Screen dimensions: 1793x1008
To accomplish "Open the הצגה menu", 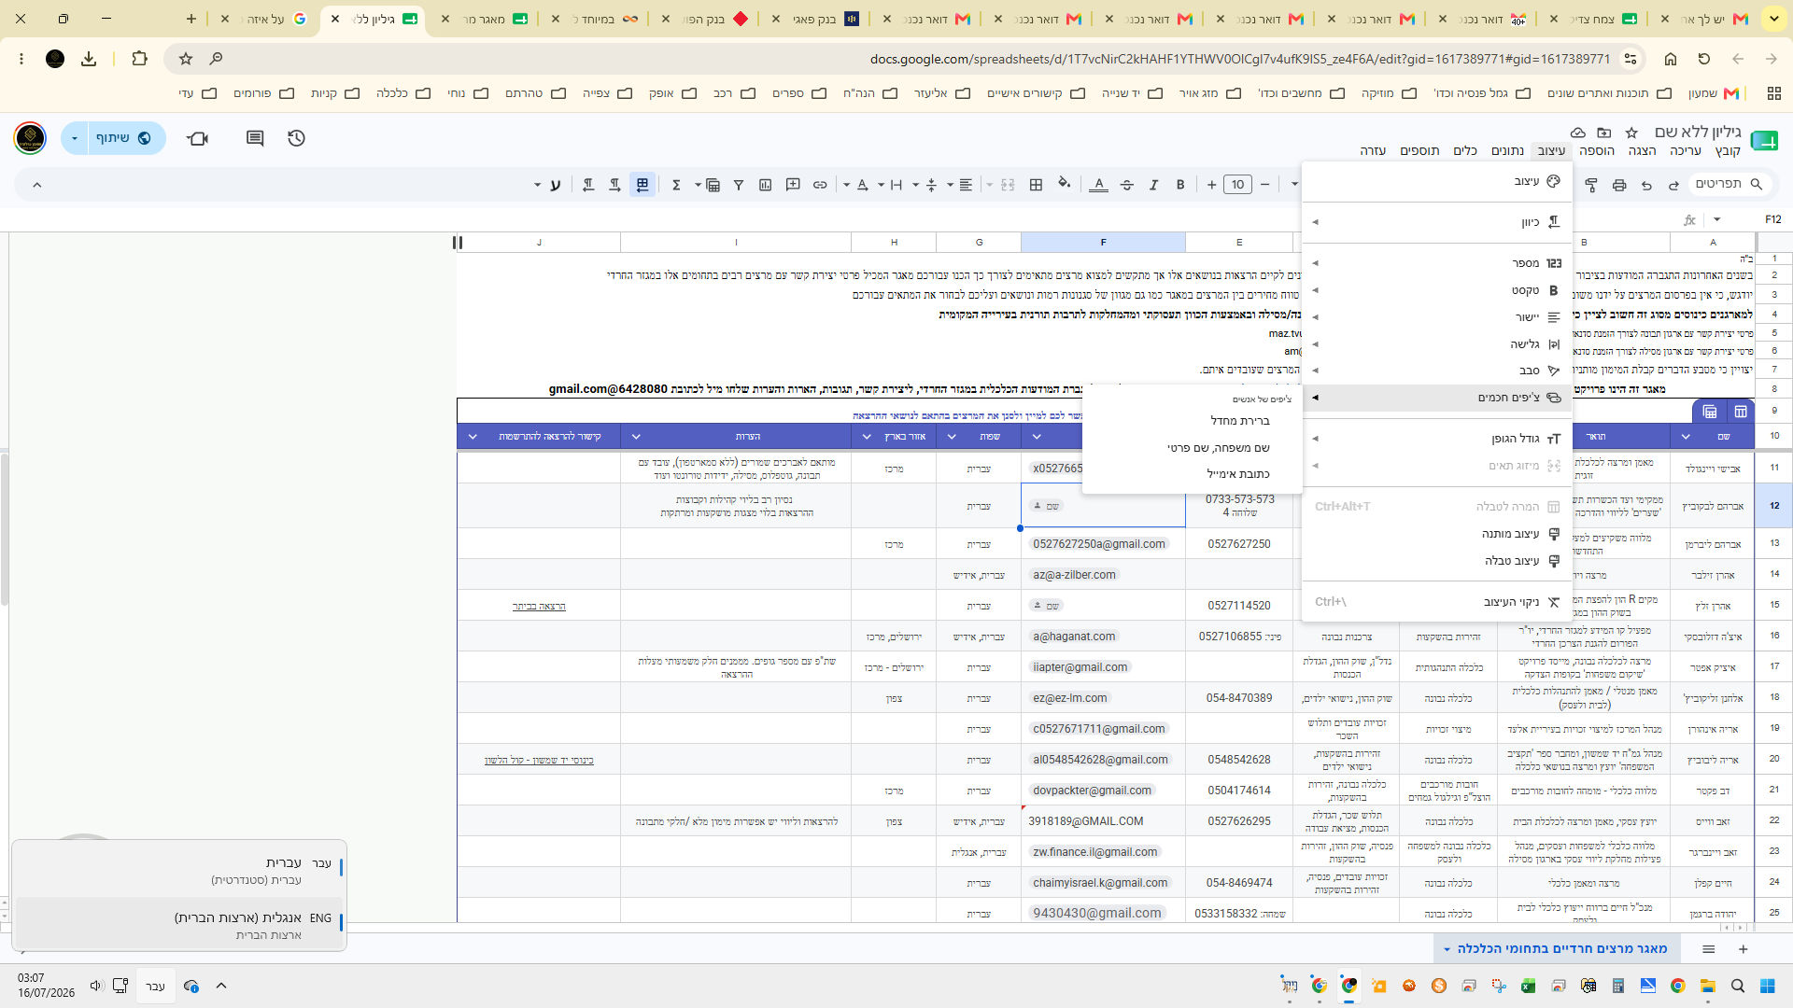I will coord(1642,150).
